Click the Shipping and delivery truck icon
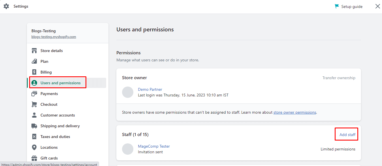 tap(34, 126)
